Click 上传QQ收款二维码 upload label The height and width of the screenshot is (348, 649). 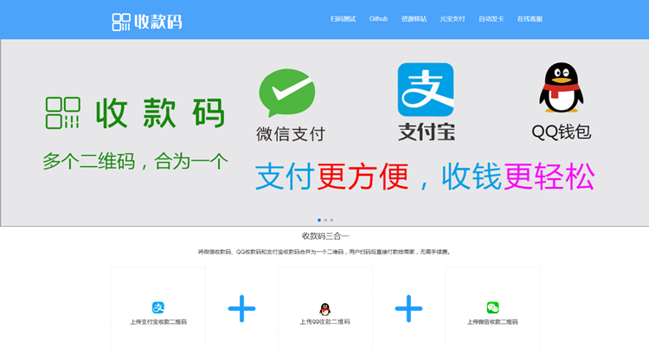pyautogui.click(x=324, y=322)
